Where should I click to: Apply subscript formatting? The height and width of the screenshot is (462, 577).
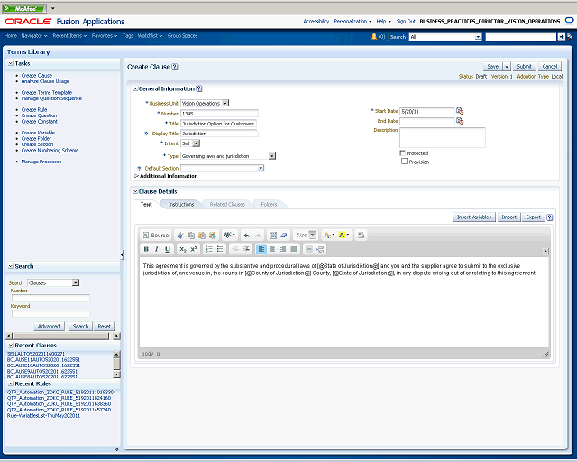(183, 249)
